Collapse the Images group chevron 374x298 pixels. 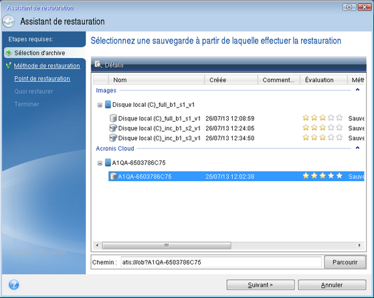pyautogui.click(x=357, y=90)
